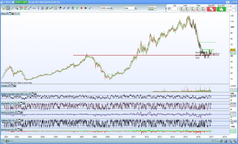Click the red up-arrow icon in Price panel
Screen dimensions: 238x144
pos(15,14)
